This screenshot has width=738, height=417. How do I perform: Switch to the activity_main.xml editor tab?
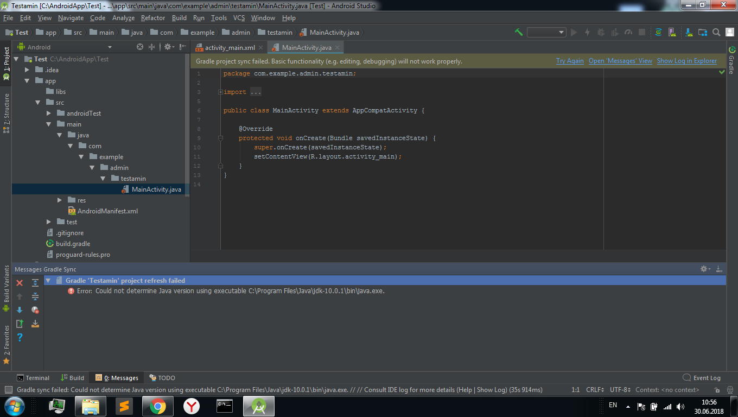tap(230, 48)
